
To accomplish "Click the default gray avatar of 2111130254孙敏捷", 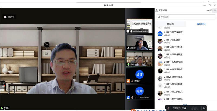I will [x=160, y=86].
